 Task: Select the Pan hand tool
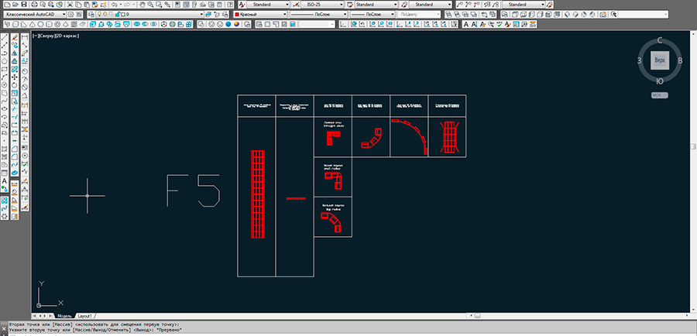[x=142, y=4]
